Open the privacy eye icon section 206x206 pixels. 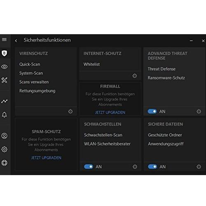pos(5,67)
